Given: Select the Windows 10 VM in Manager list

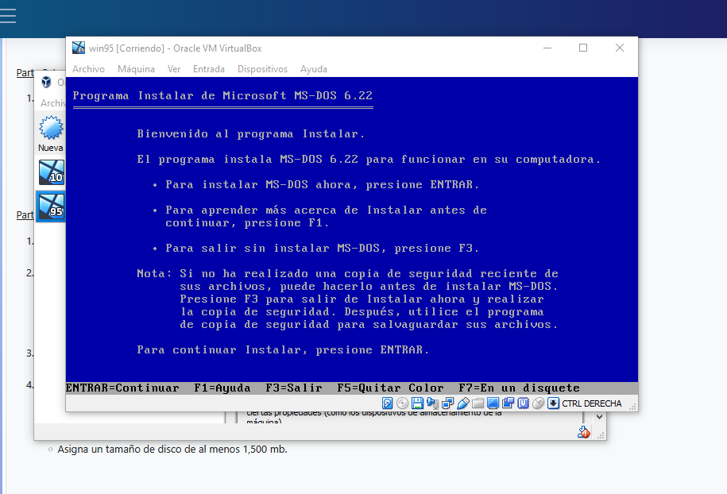Looking at the screenshot, I should tap(51, 172).
